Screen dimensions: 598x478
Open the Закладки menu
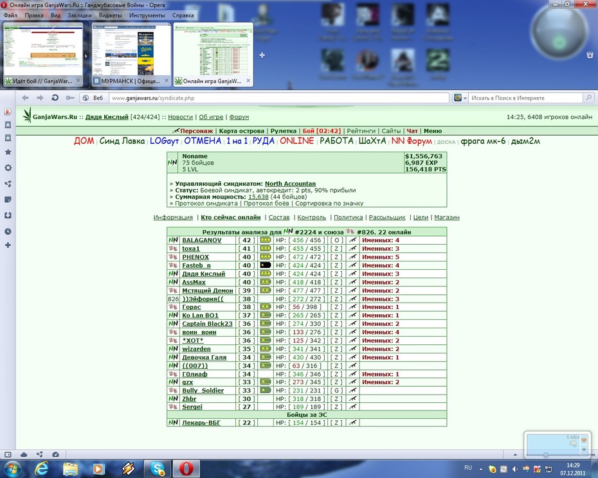[x=79, y=15]
